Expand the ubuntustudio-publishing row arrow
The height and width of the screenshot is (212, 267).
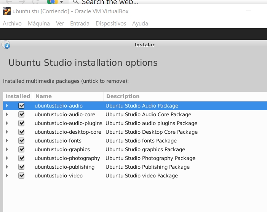7,167
